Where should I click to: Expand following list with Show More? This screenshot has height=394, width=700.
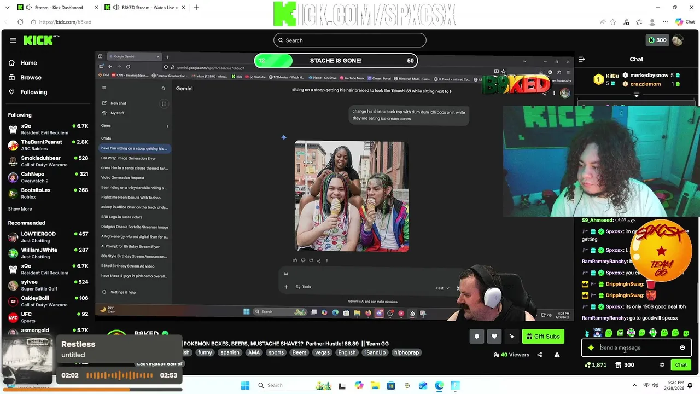(20, 209)
